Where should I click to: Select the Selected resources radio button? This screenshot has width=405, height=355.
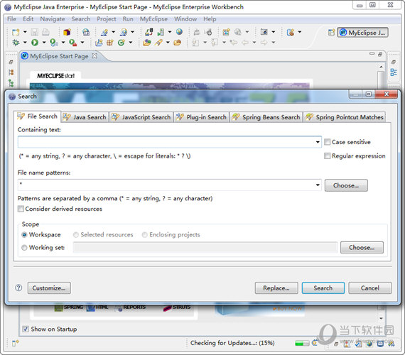tap(76, 235)
